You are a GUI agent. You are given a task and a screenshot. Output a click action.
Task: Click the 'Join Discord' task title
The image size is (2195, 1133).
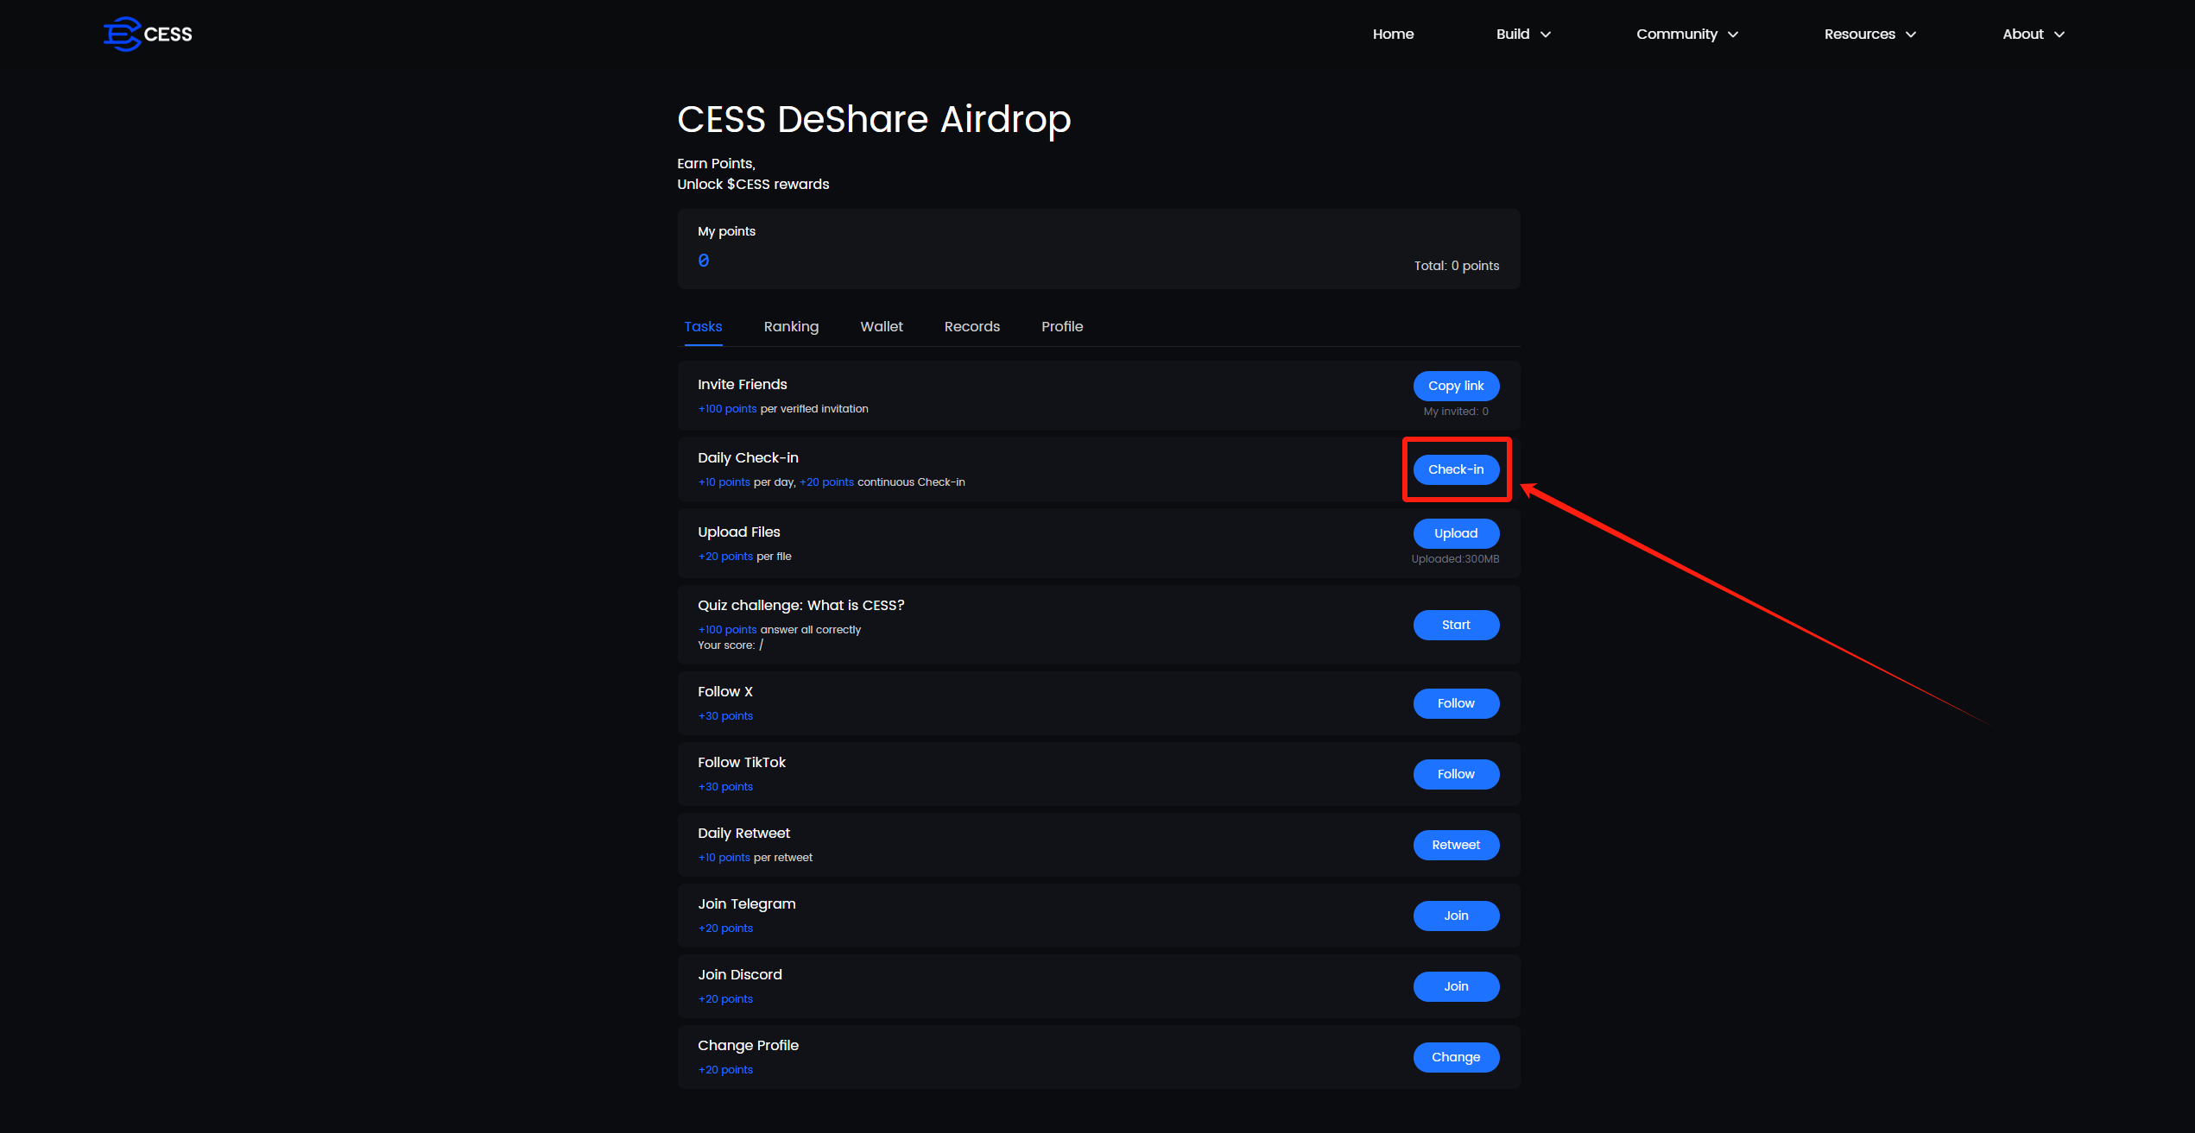[740, 974]
